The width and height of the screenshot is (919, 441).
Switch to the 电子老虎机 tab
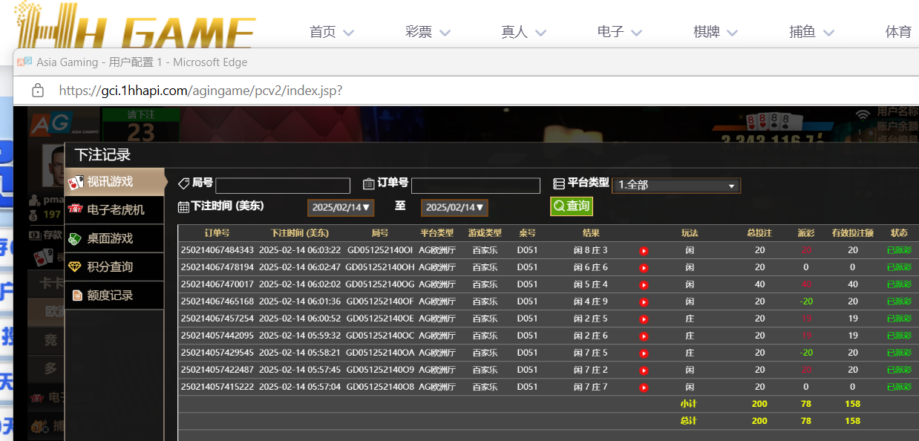(x=114, y=210)
